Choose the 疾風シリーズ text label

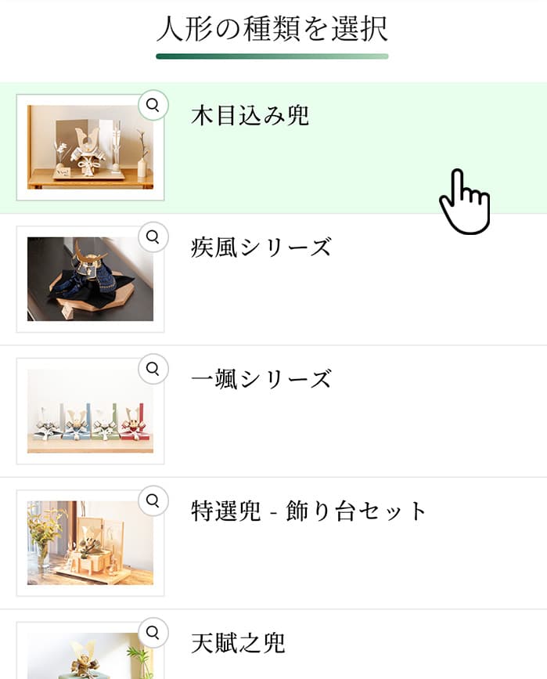[x=261, y=247]
